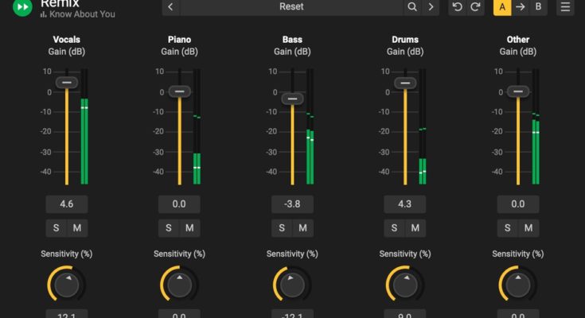This screenshot has height=318, width=585.
Task: Open the hamburger menu icon
Action: 565,7
